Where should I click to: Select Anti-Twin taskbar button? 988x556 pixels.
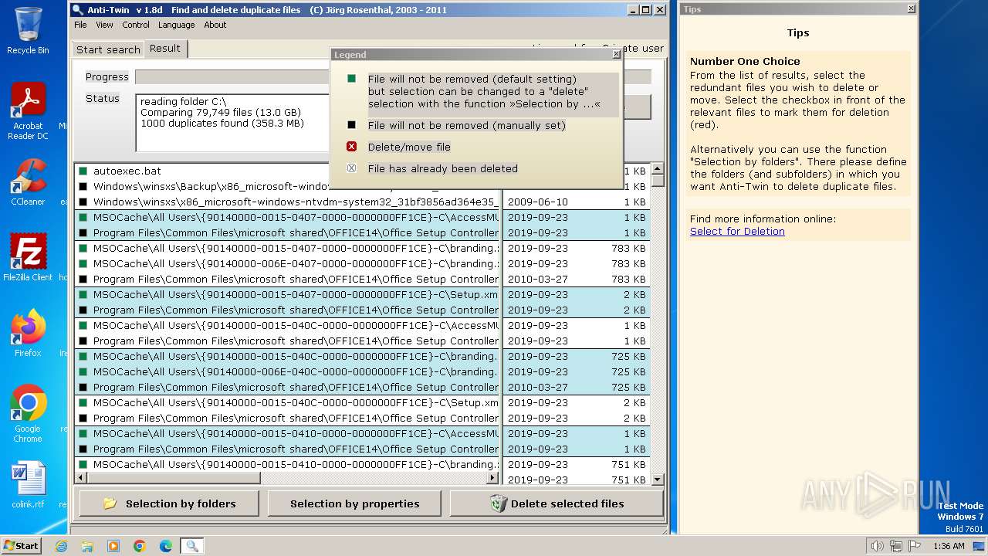(191, 546)
